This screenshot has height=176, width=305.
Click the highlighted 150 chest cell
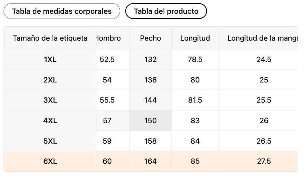(151, 121)
